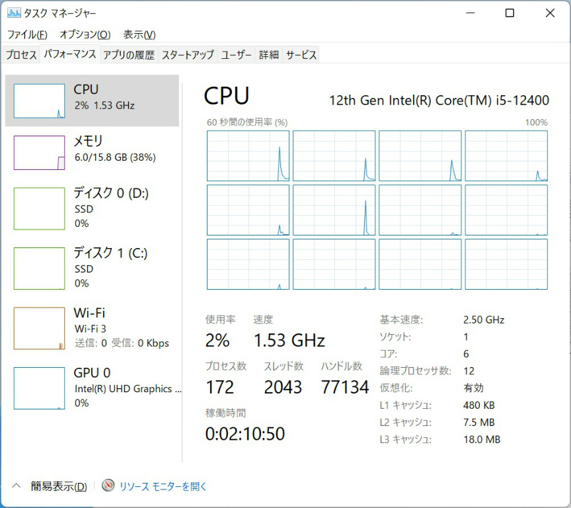Open リソース モニターを開く link
The height and width of the screenshot is (508, 571).
coord(163,486)
